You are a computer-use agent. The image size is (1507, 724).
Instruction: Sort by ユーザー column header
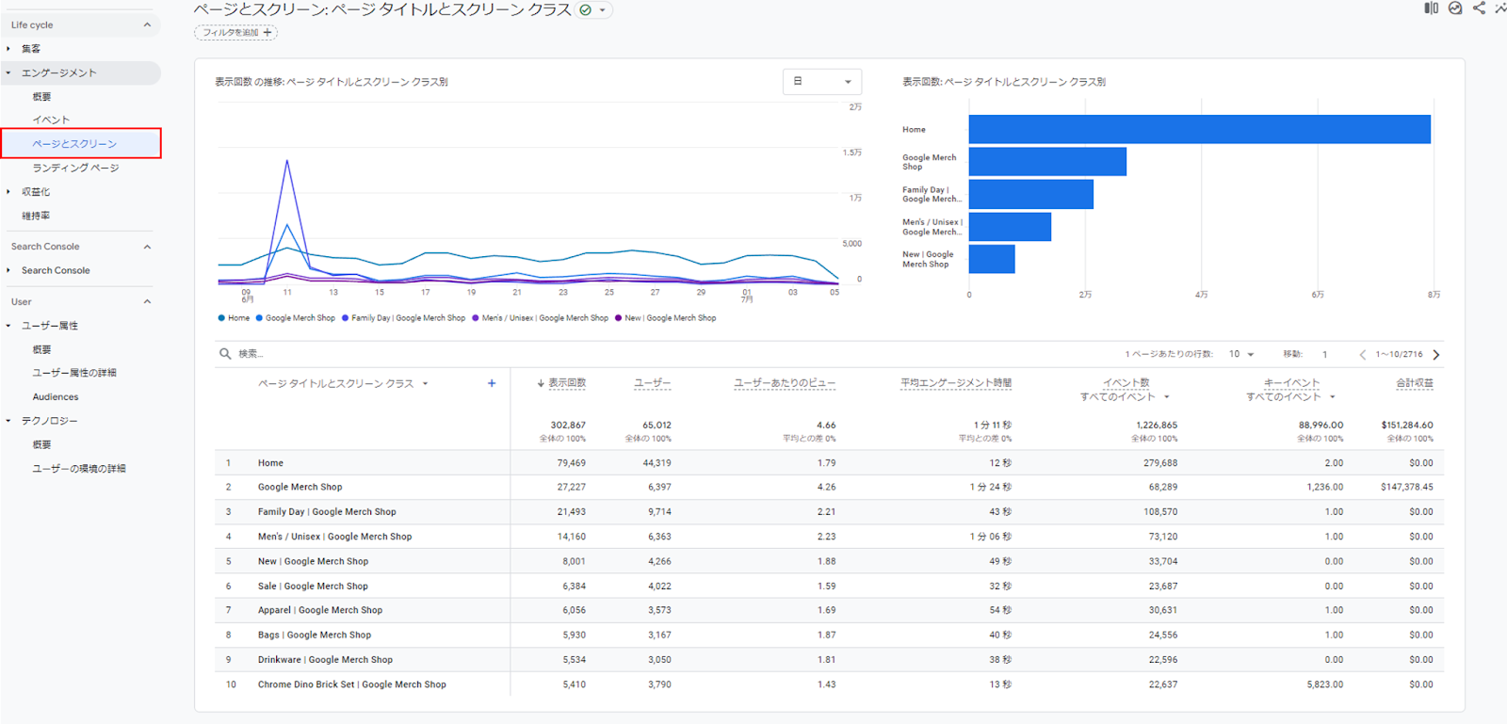pyautogui.click(x=652, y=383)
